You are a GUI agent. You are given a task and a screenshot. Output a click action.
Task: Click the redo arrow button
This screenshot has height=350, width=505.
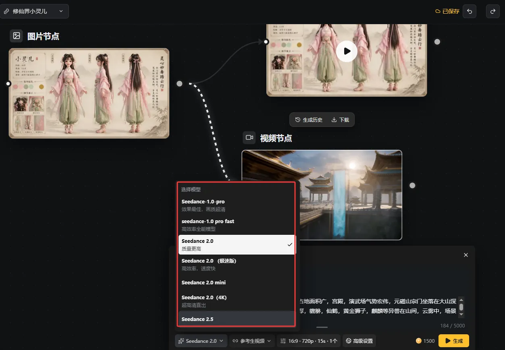pos(493,11)
